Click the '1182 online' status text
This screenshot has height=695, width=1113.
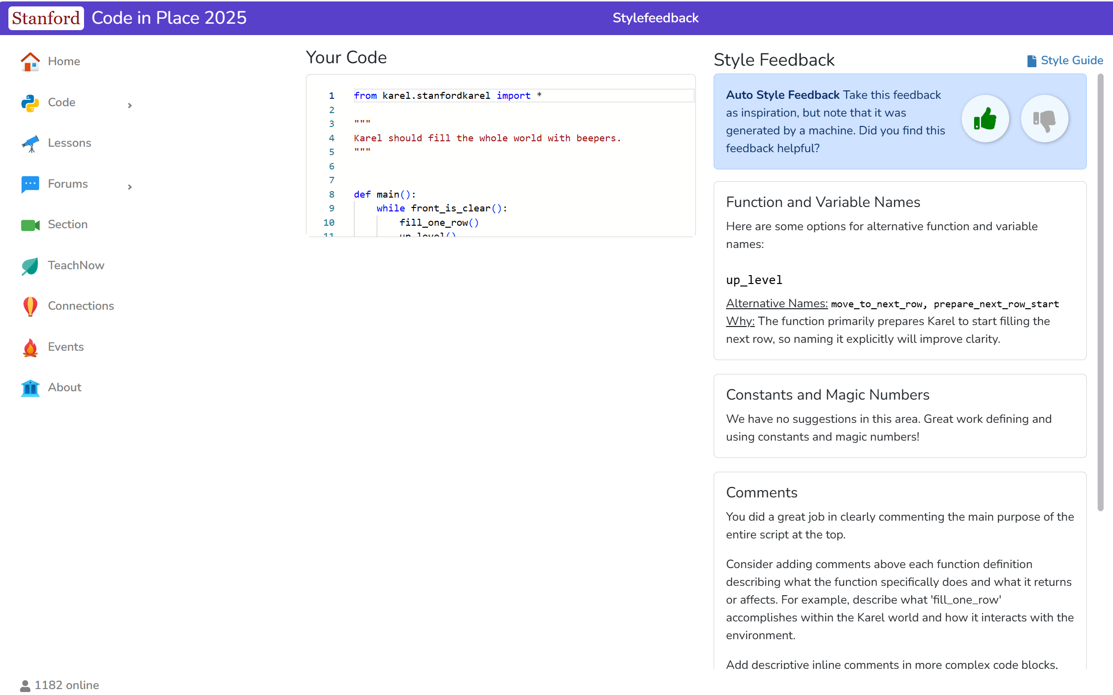coord(67,685)
